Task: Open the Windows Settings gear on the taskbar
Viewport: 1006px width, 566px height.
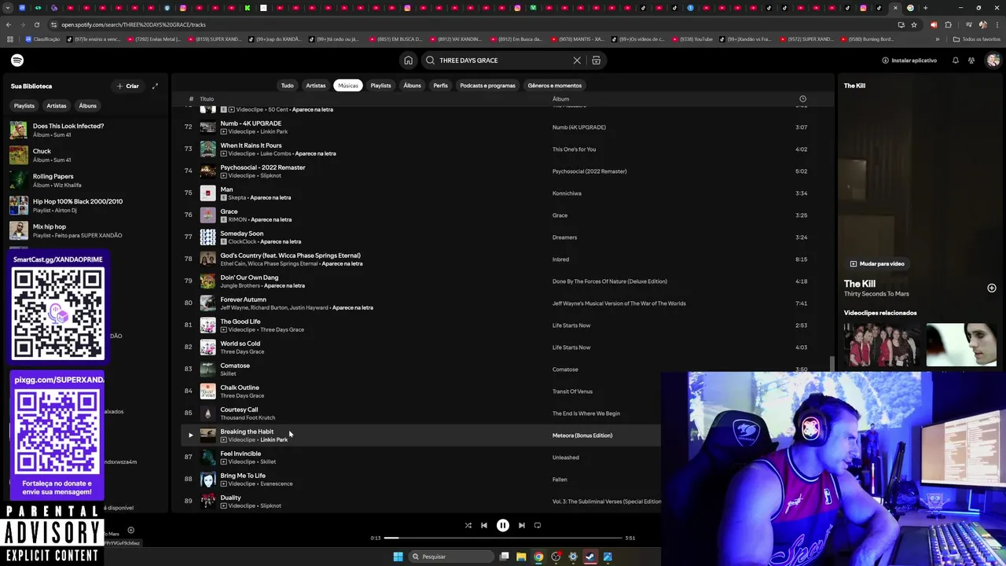Action: pyautogui.click(x=573, y=557)
